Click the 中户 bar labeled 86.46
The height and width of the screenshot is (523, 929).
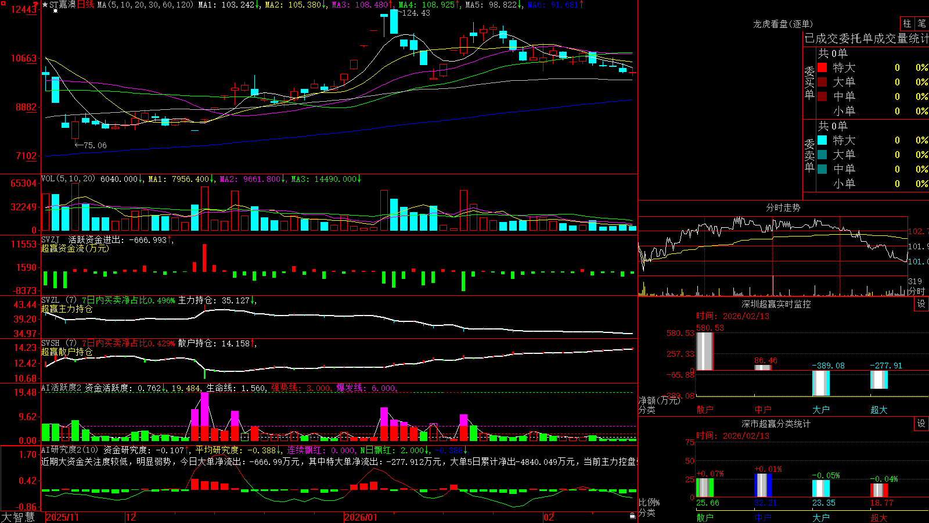[763, 367]
